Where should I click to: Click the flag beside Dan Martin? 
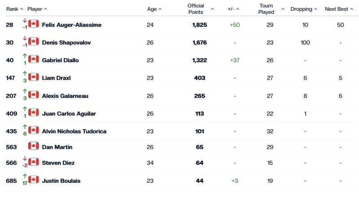[x=34, y=146]
